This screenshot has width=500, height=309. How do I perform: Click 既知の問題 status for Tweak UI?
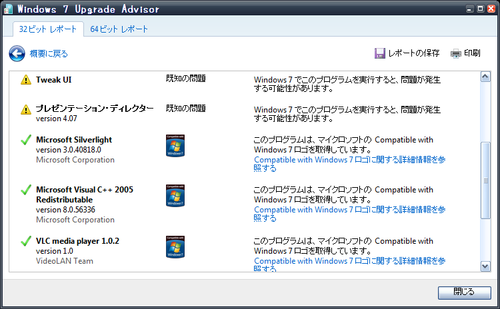185,79
